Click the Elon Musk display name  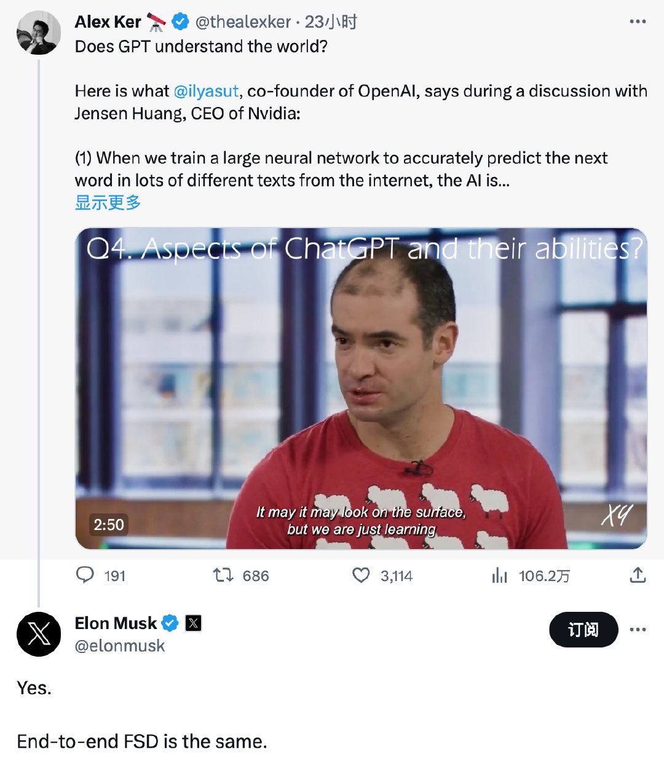[x=116, y=623]
